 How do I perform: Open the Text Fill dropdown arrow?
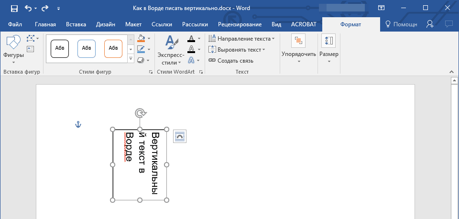click(x=199, y=38)
